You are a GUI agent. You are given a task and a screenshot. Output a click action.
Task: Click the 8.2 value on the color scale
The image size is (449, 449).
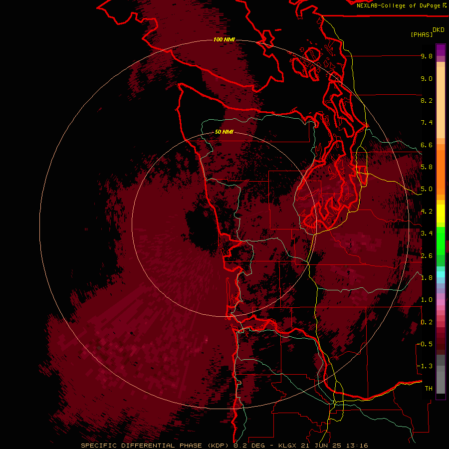click(x=427, y=100)
